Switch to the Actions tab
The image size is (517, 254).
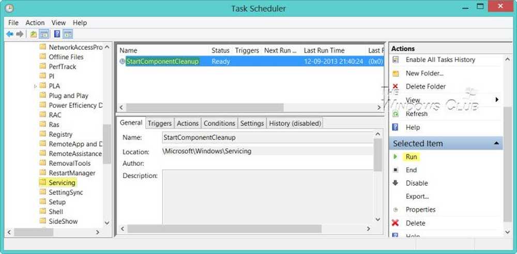click(x=188, y=123)
